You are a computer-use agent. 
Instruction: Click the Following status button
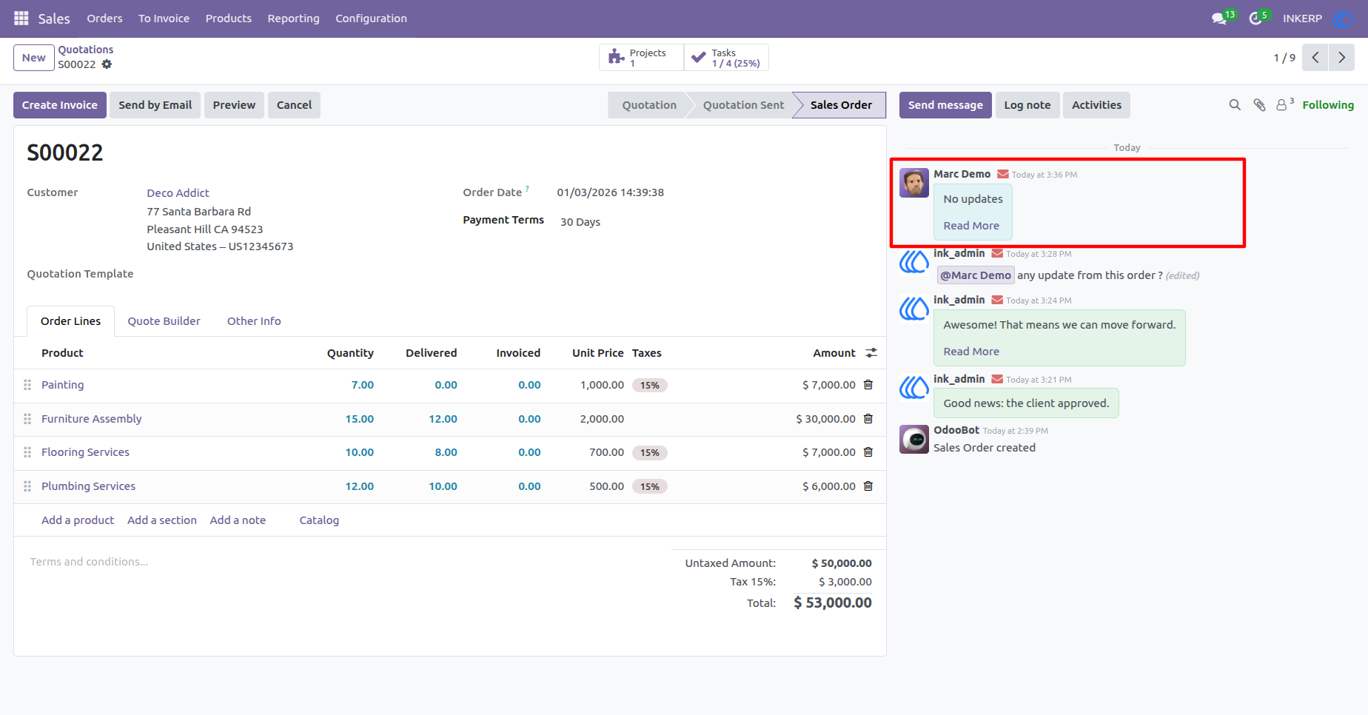[x=1328, y=105]
